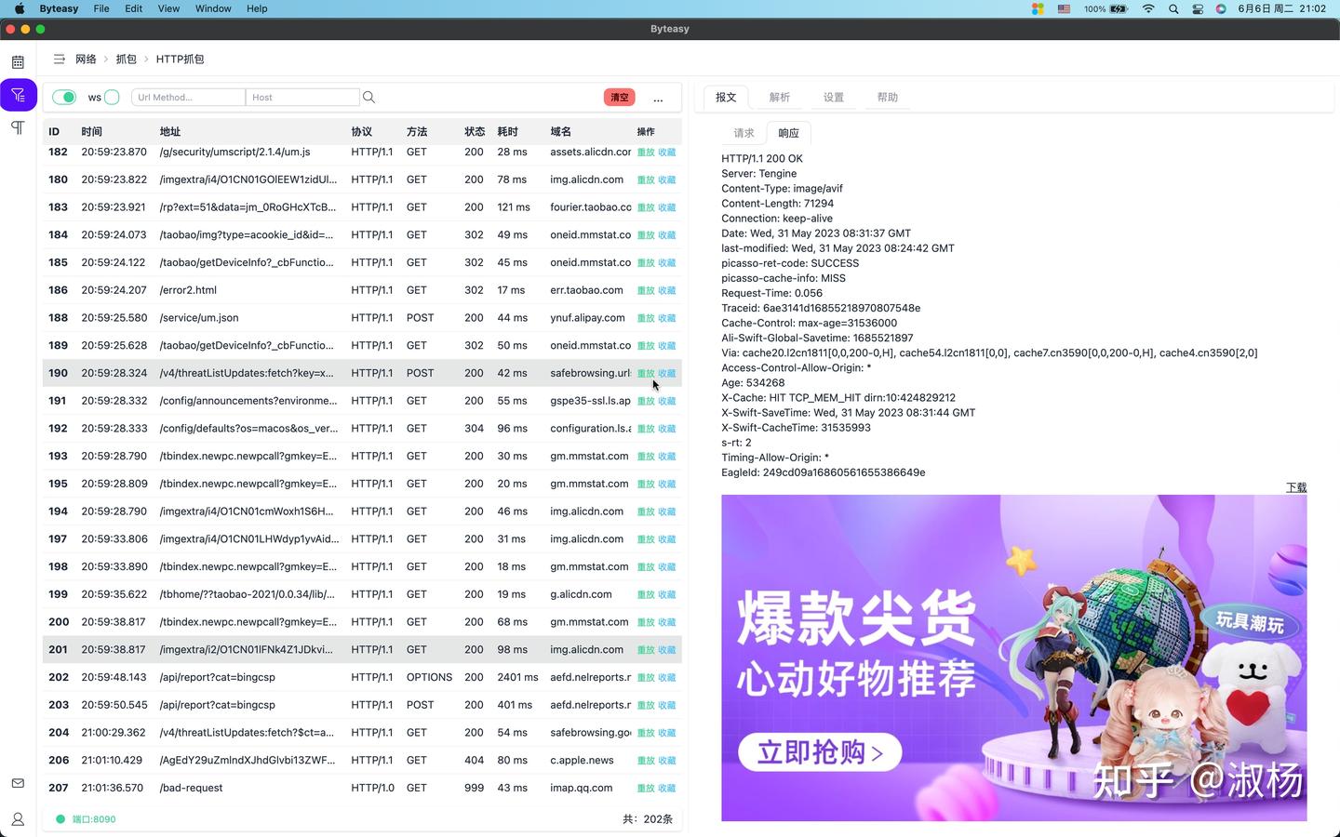Click the 下载 download link above the image
Image resolution: width=1340 pixels, height=837 pixels.
pos(1295,486)
